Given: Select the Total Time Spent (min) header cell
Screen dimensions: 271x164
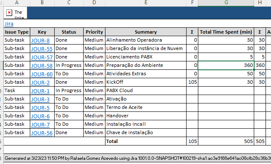Looking at the screenshot, I should pos(226,32).
